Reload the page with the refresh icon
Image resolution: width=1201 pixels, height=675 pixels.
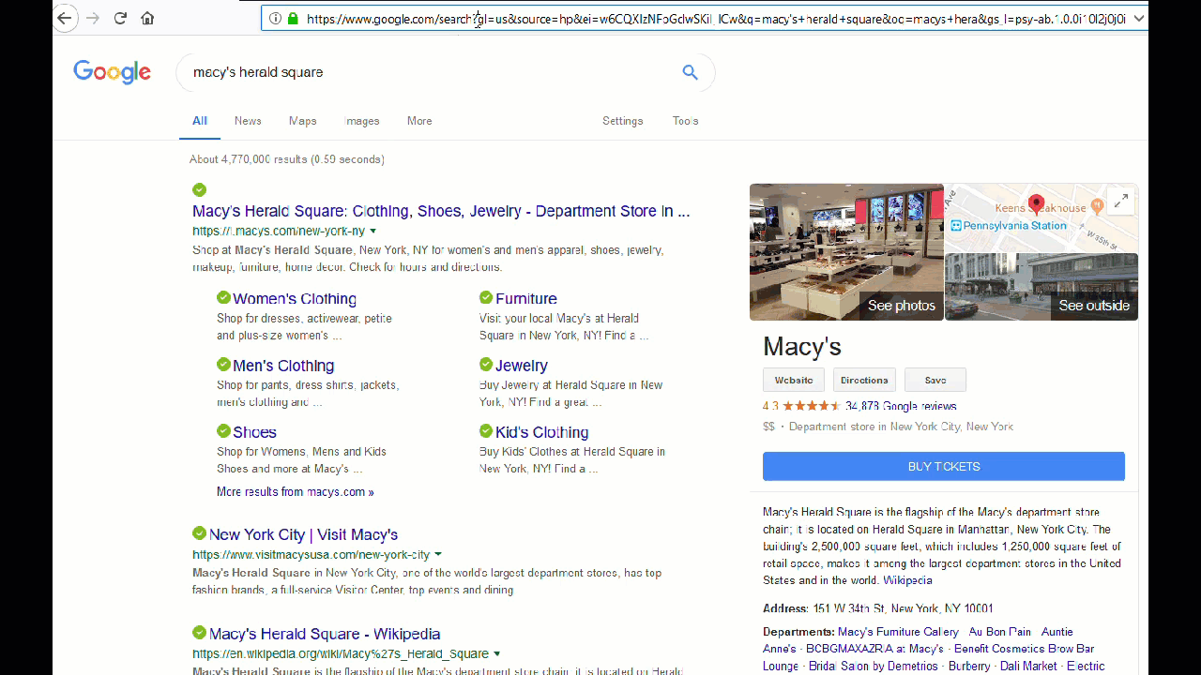pyautogui.click(x=120, y=18)
